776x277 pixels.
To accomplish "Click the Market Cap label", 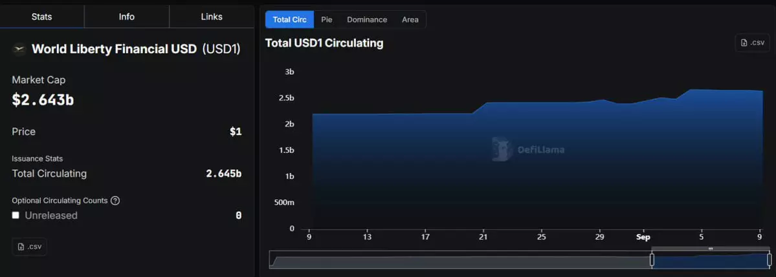I will 39,80.
